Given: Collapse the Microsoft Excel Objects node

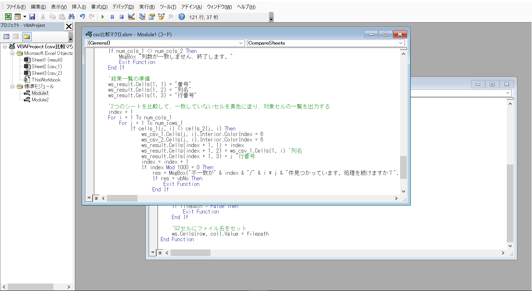Looking at the screenshot, I should point(12,53).
